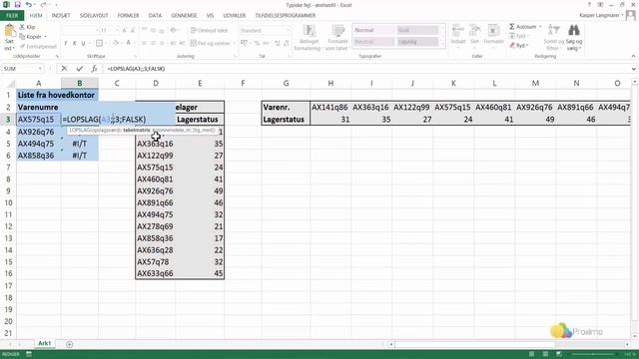639x359 pixels.
Task: Open the Autosum dropdown arrow
Action: pyautogui.click(x=540, y=27)
